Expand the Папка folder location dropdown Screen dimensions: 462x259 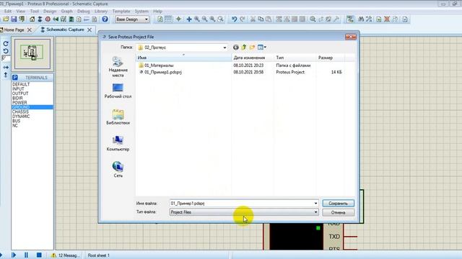(x=225, y=47)
